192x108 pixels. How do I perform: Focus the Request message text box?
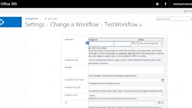126,70
